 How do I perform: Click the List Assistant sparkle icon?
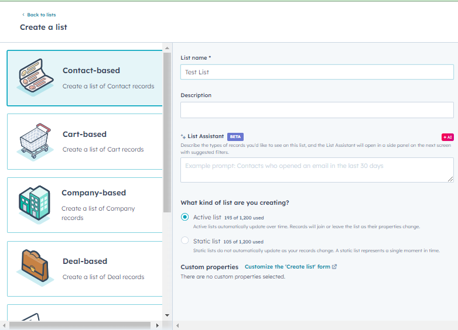(183, 136)
